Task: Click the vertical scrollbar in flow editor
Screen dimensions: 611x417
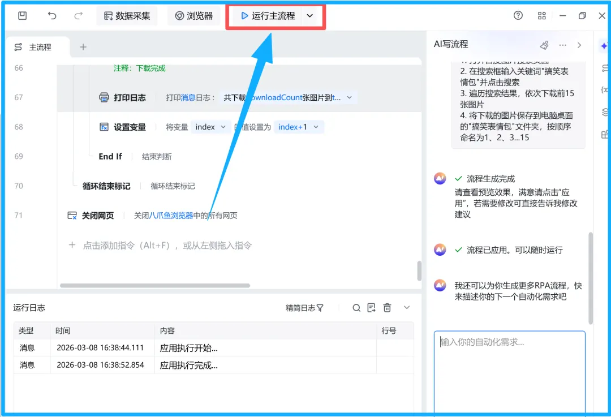Action: [419, 270]
